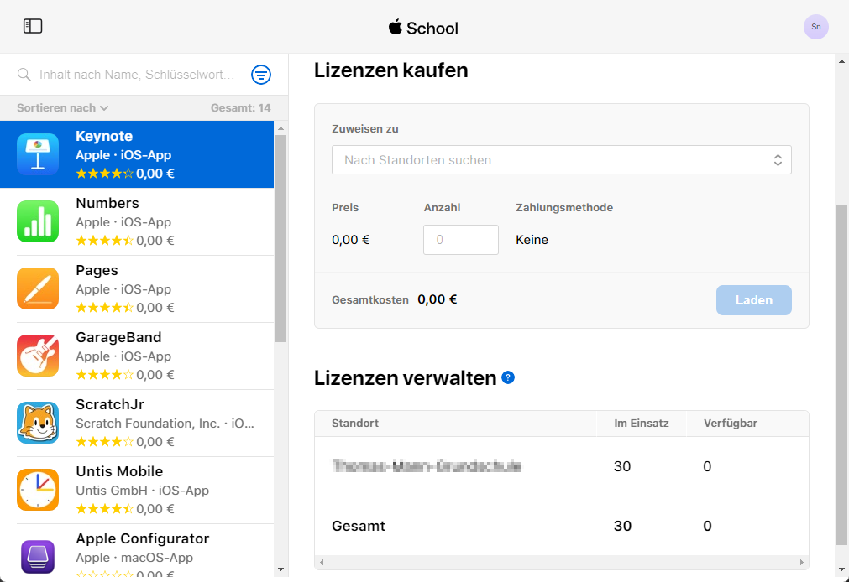Viewport: 849px width, 582px height.
Task: Click the Apple School logo
Action: 423,28
